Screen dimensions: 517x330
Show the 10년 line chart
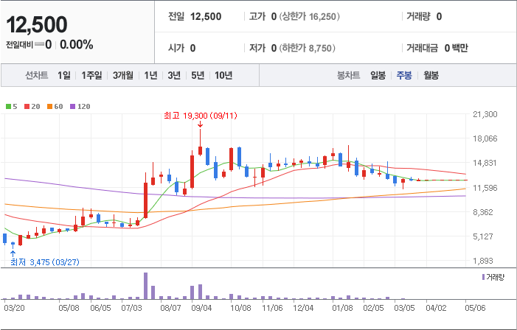[223, 75]
